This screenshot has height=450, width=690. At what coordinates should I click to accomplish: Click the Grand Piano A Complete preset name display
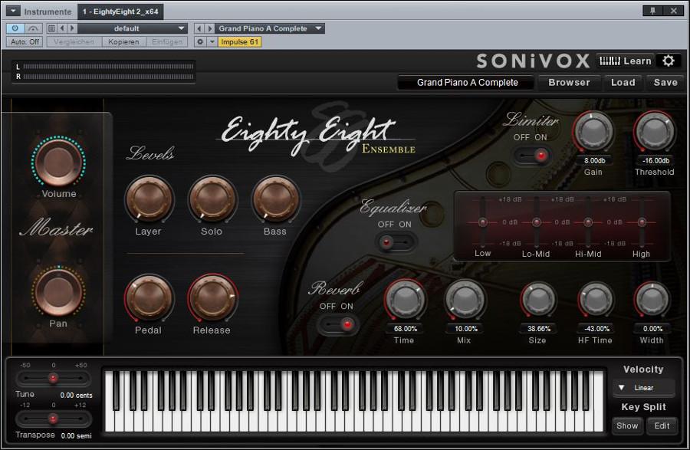click(468, 82)
